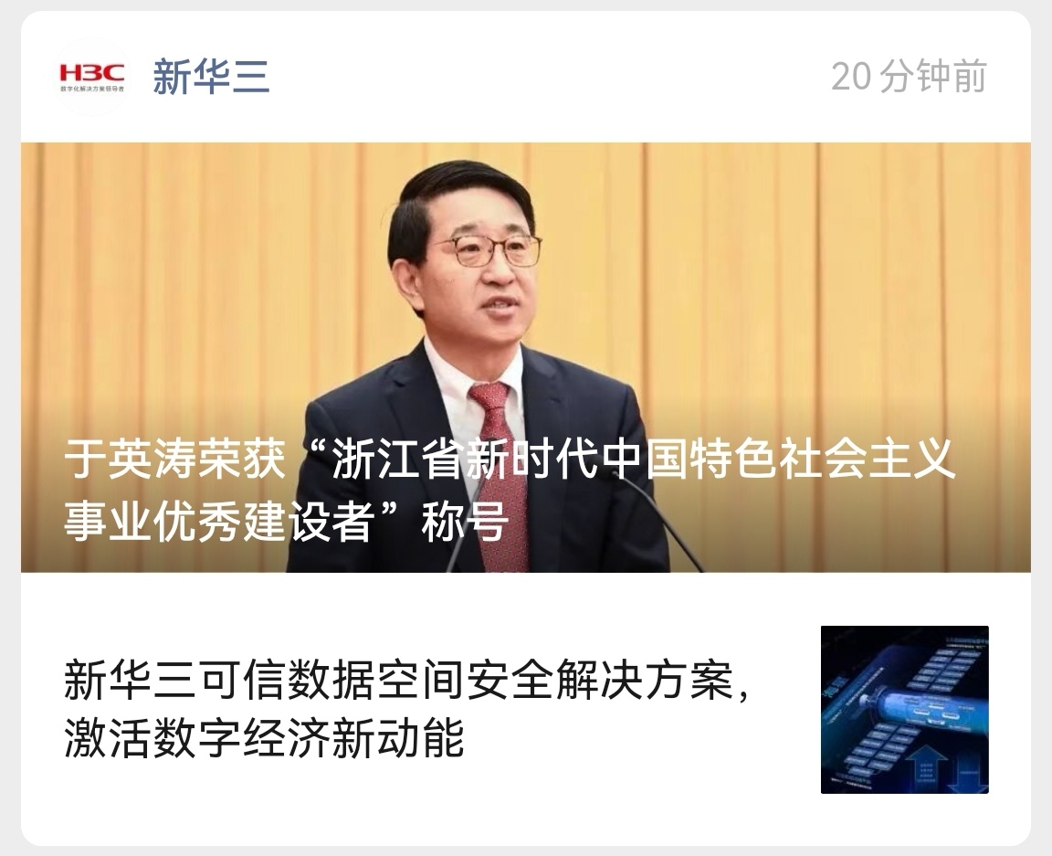1052x856 pixels.
Task: Click the text 激活数字经济新动能
Action: coord(264,737)
